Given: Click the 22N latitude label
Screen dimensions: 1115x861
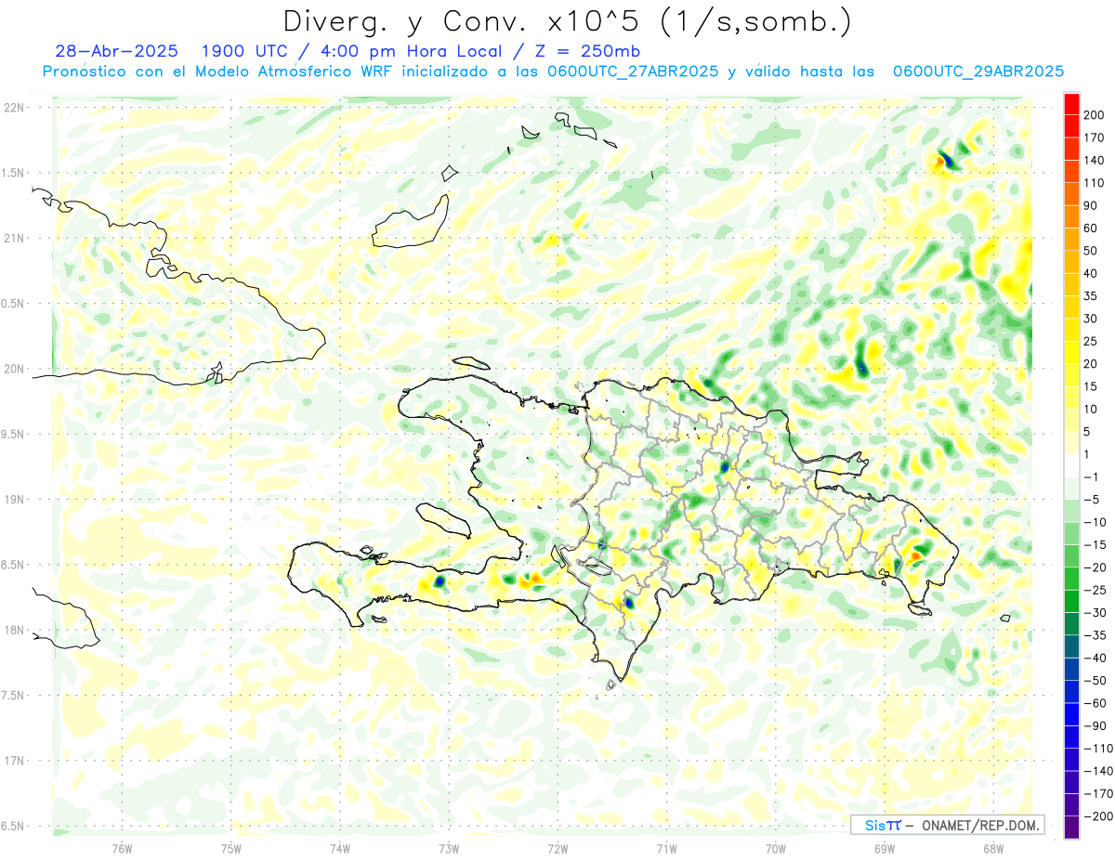Looking at the screenshot, I should [x=13, y=108].
